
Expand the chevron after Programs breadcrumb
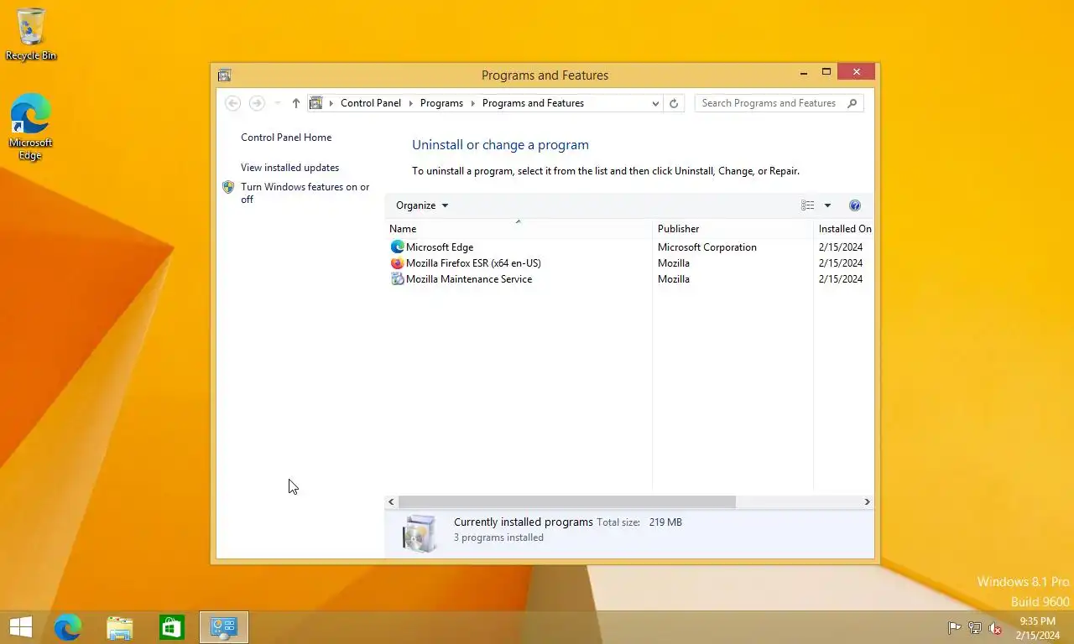[x=473, y=103]
